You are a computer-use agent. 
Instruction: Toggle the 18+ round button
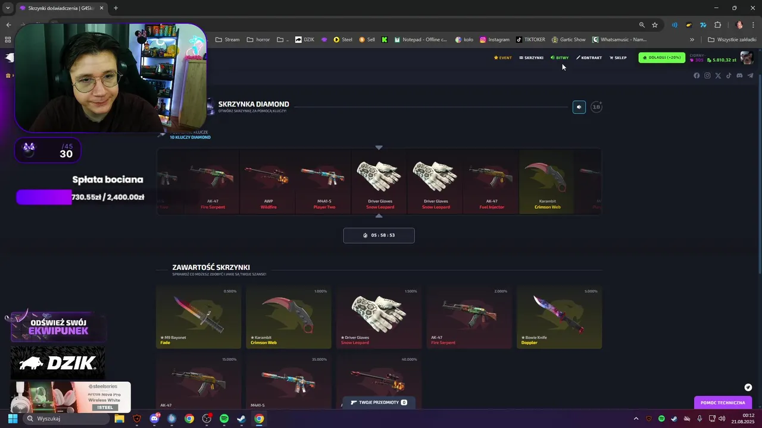point(597,107)
